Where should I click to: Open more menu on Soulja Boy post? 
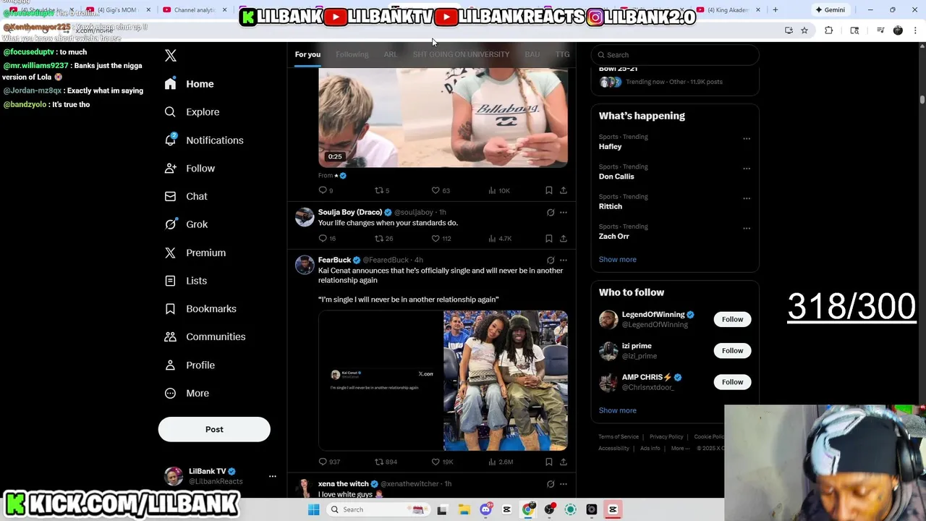[564, 212]
